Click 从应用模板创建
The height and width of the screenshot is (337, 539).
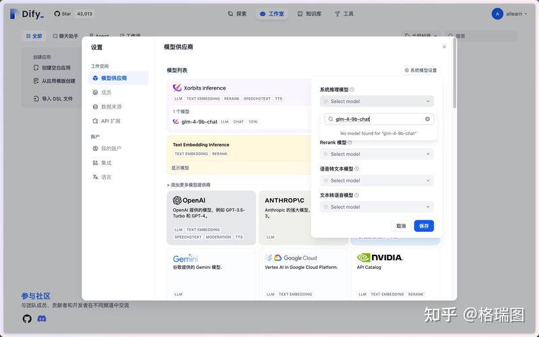[x=55, y=81]
